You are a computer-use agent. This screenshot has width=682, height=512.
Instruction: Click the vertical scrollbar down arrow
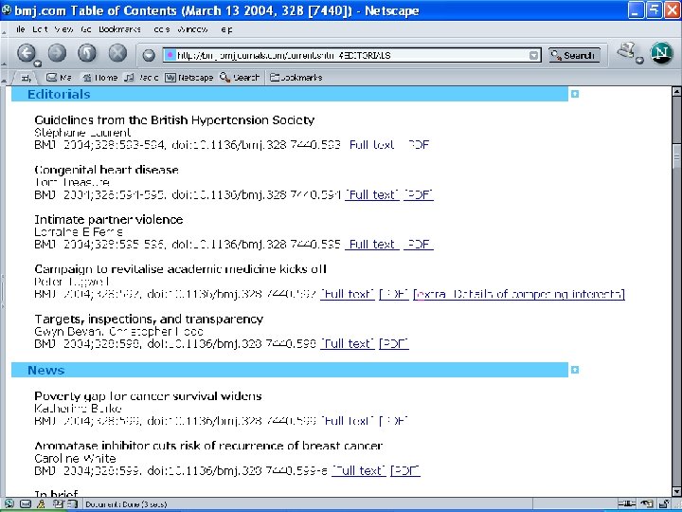click(x=676, y=491)
